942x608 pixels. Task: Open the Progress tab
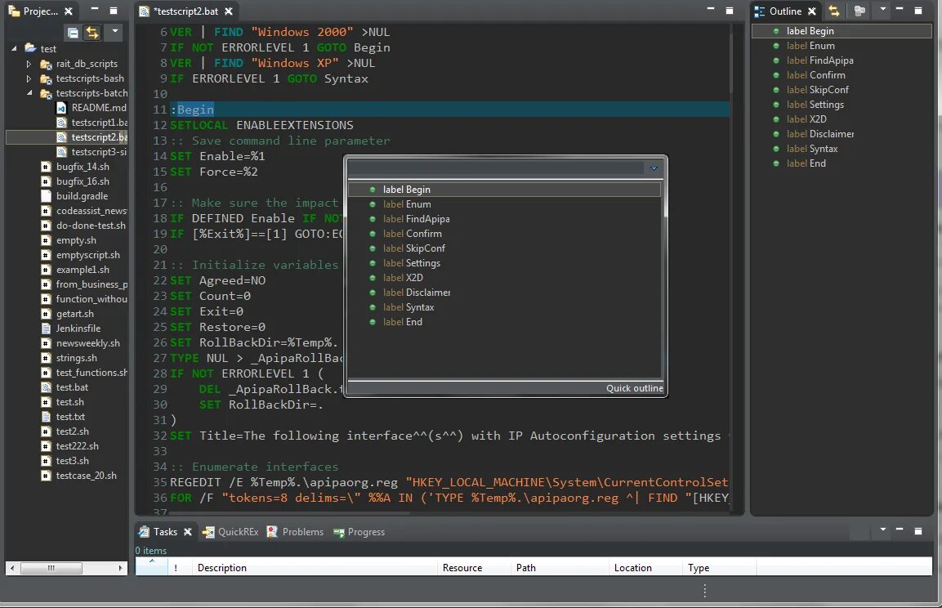point(359,532)
